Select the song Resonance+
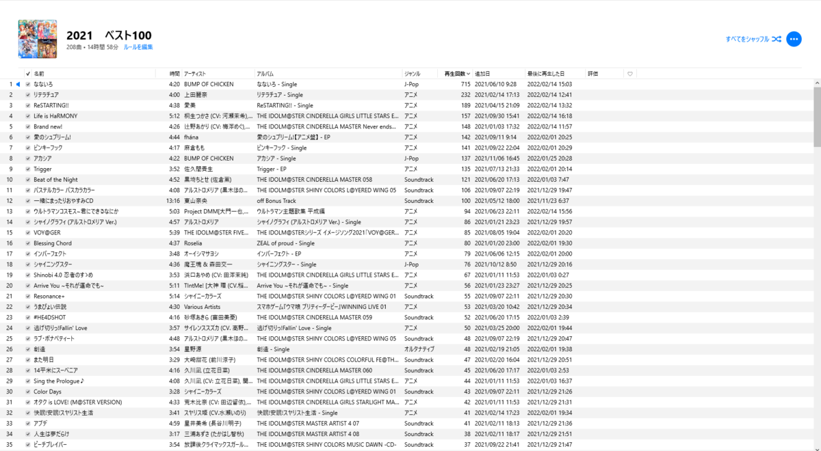The height and width of the screenshot is (451, 821). [49, 296]
